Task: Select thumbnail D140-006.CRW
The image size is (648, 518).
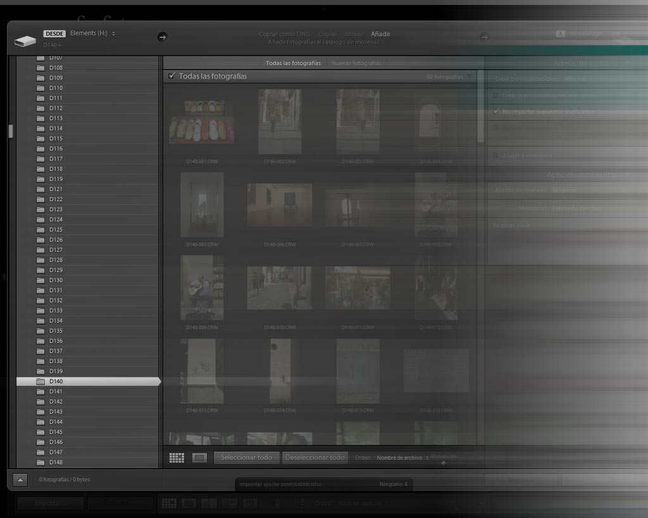Action: pos(280,204)
